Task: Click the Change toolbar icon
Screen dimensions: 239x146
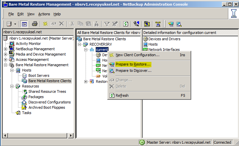Action: [53, 24]
